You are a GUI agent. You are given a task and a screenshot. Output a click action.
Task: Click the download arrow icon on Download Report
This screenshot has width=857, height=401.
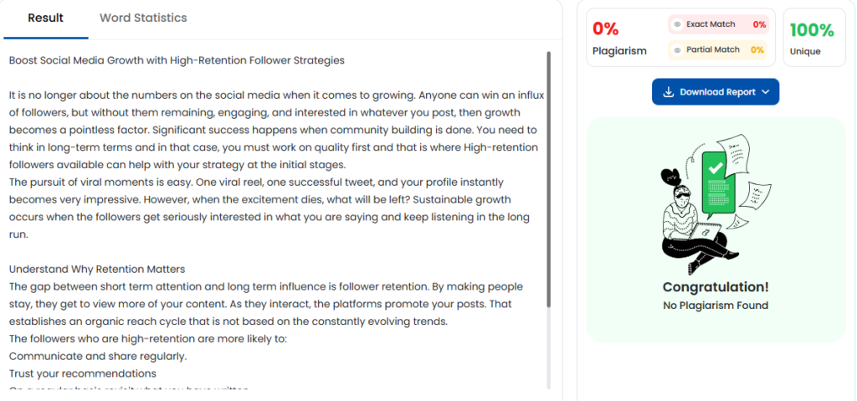pyautogui.click(x=669, y=92)
